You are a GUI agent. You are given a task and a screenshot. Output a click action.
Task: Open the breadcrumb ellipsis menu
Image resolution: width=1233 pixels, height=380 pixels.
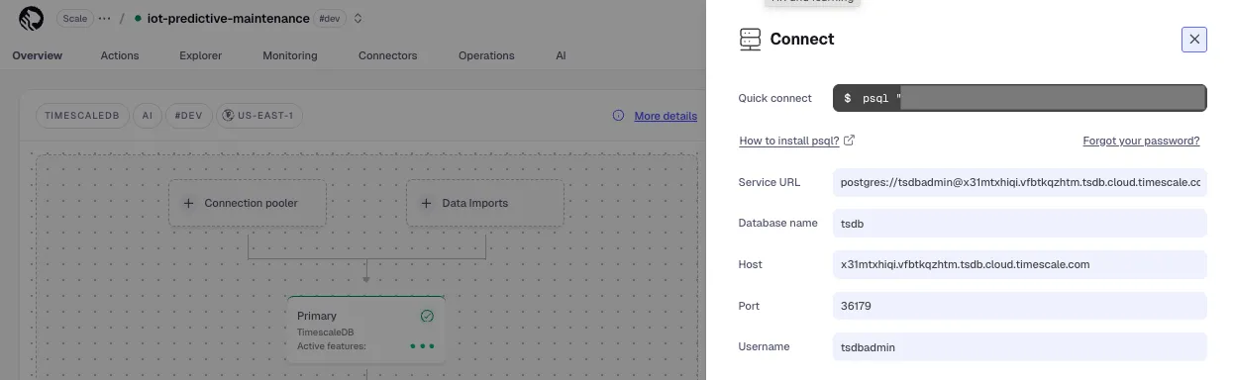point(105,18)
